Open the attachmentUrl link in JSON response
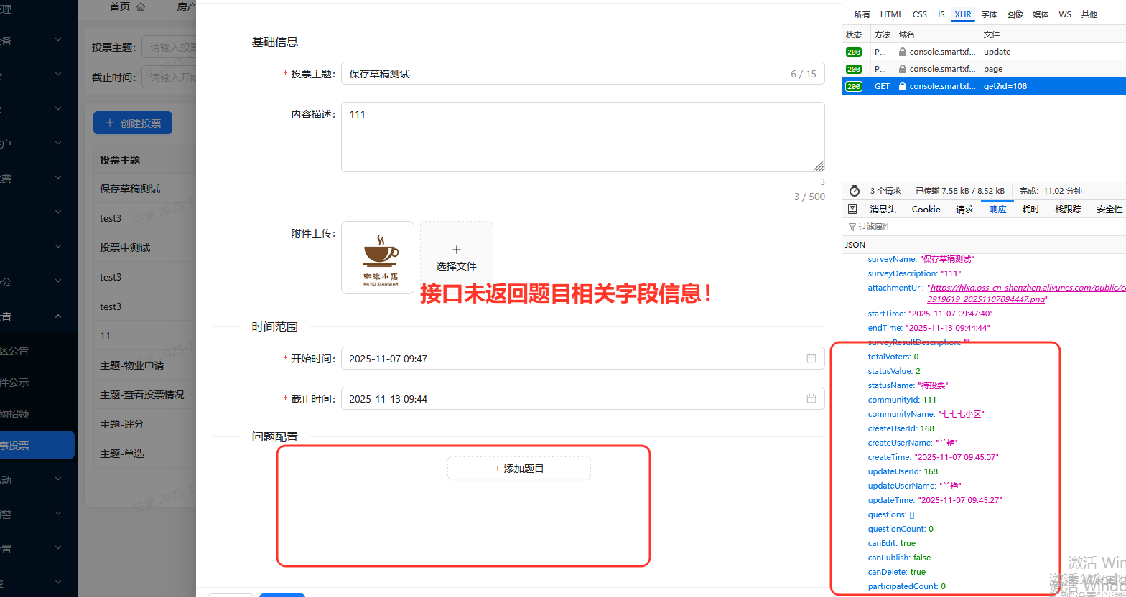1126x597 pixels. point(1027,293)
